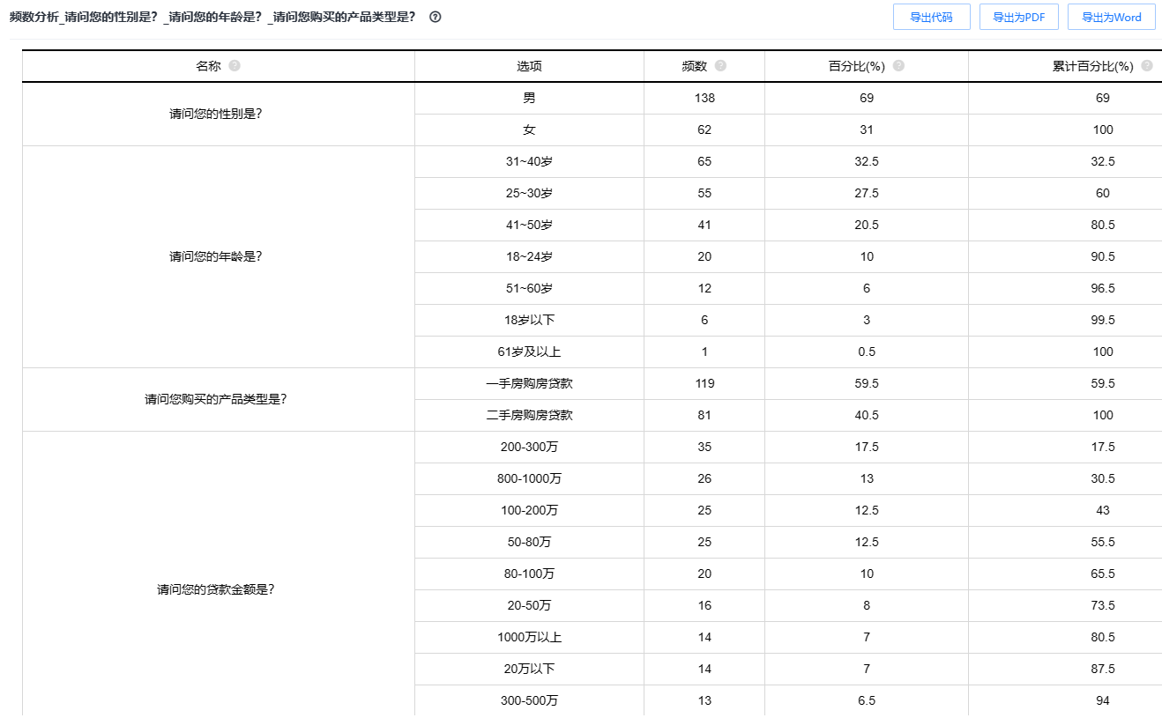Click frequency value 138 for 男
Screen dimensions: 1162x718
click(x=704, y=98)
